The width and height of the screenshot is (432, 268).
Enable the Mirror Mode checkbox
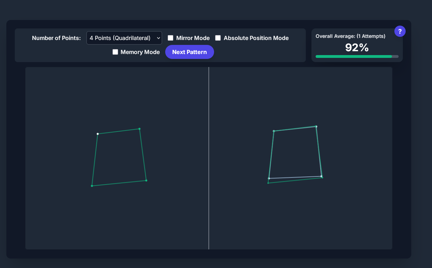tap(170, 38)
